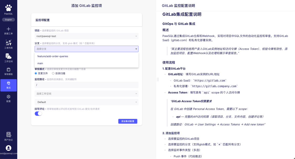Click the GitLab Access Token权限要求 note heading
The width and height of the screenshot is (295, 159).
click(191, 101)
